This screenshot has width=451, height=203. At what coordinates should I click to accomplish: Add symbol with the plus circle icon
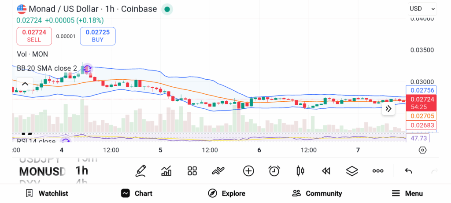(248, 171)
